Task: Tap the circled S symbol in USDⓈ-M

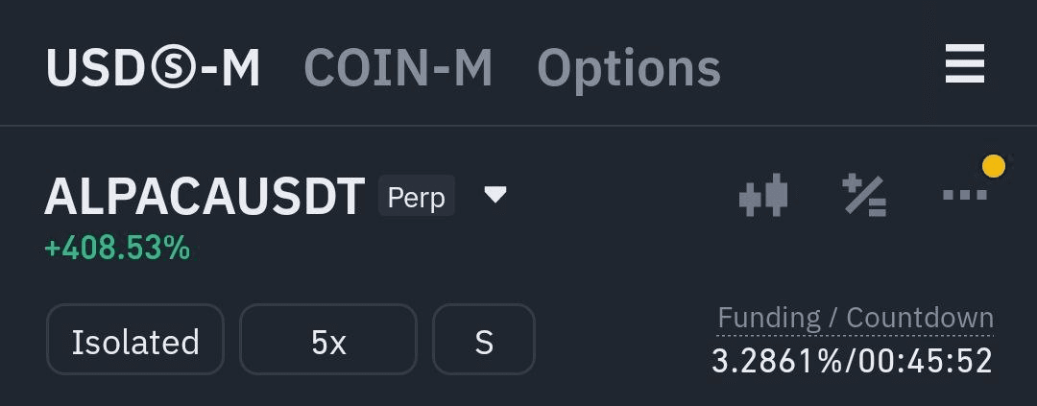Action: click(x=174, y=68)
